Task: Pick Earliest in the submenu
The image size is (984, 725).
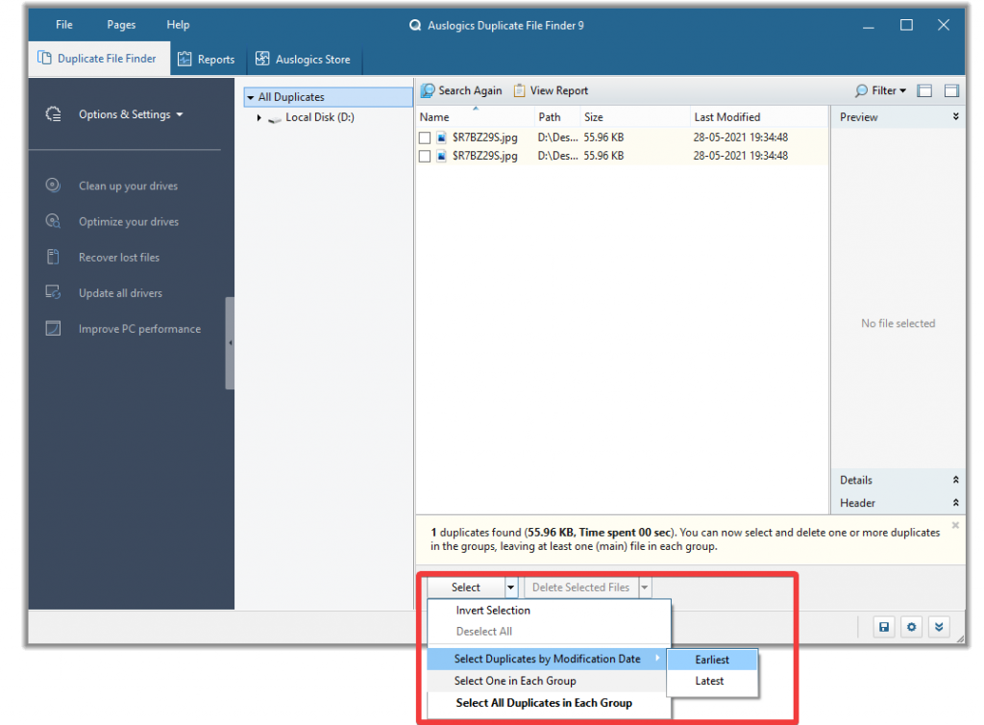Action: [x=712, y=660]
